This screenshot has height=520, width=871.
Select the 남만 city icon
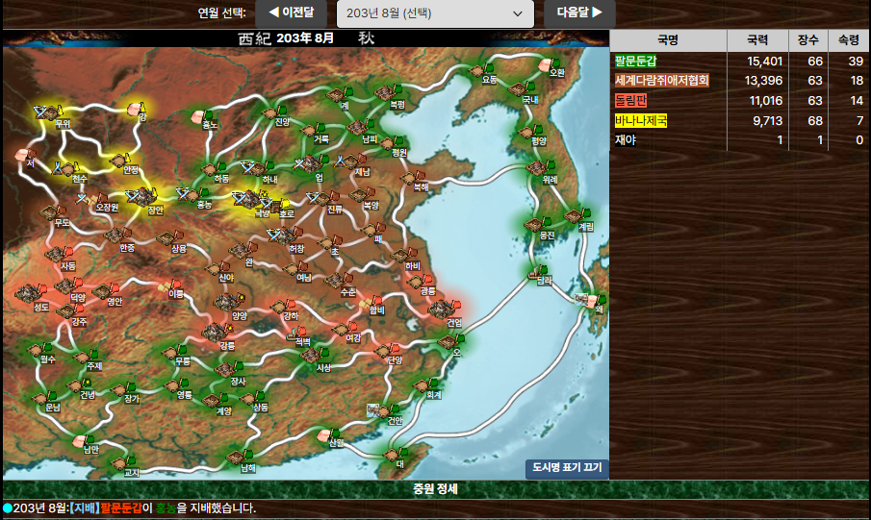tap(82, 442)
